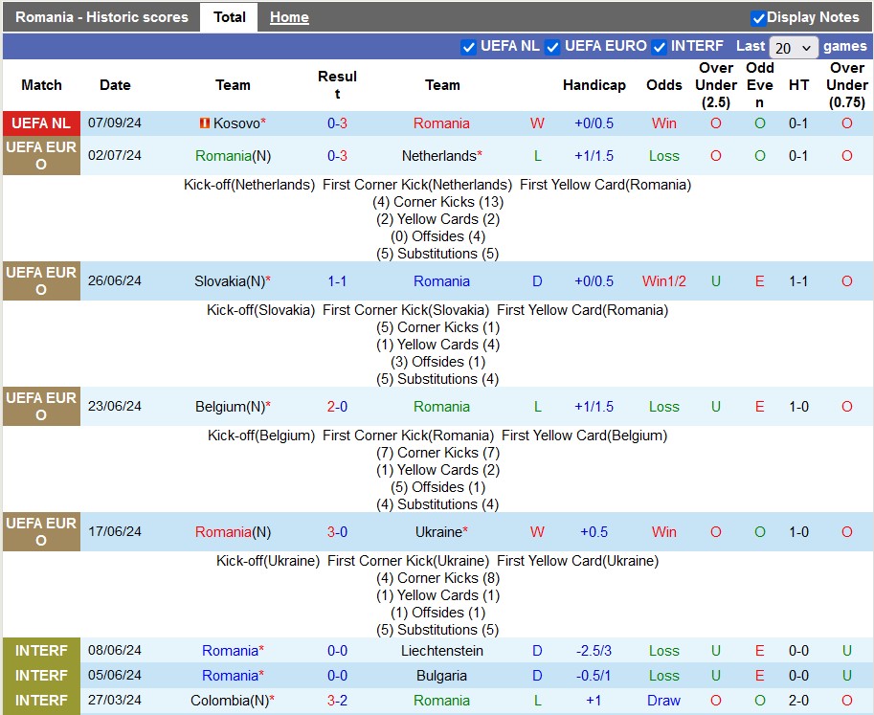The image size is (874, 715).
Task: Open the 1-1 result of Slovakia match
Action: 337,281
